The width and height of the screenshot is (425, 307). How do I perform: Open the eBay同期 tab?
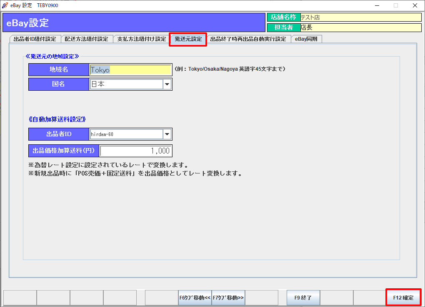point(306,39)
